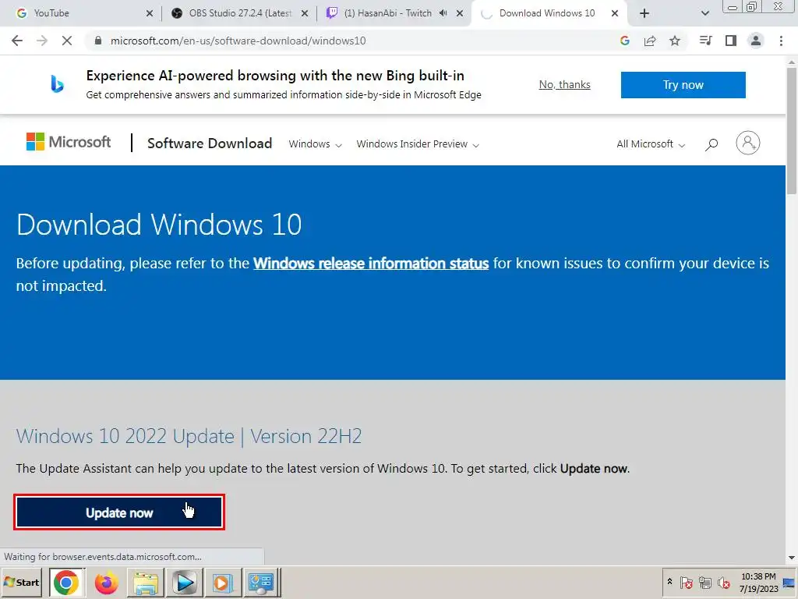Click the Bing logo in banner
798x599 pixels.
tap(57, 84)
